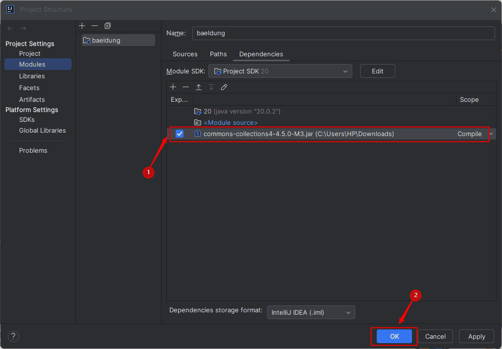Screen dimensions: 502x349
Task: Click the module Name input field
Action: (343, 33)
